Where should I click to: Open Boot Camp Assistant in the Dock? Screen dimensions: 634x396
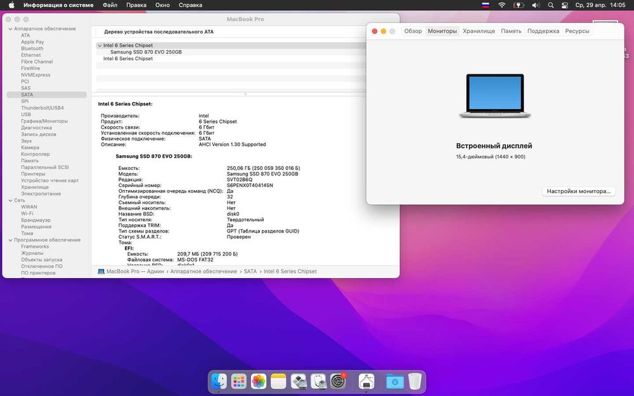(x=299, y=381)
